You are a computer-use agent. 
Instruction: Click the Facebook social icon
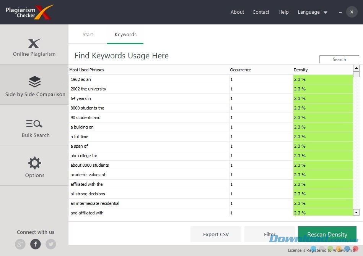[x=36, y=244]
